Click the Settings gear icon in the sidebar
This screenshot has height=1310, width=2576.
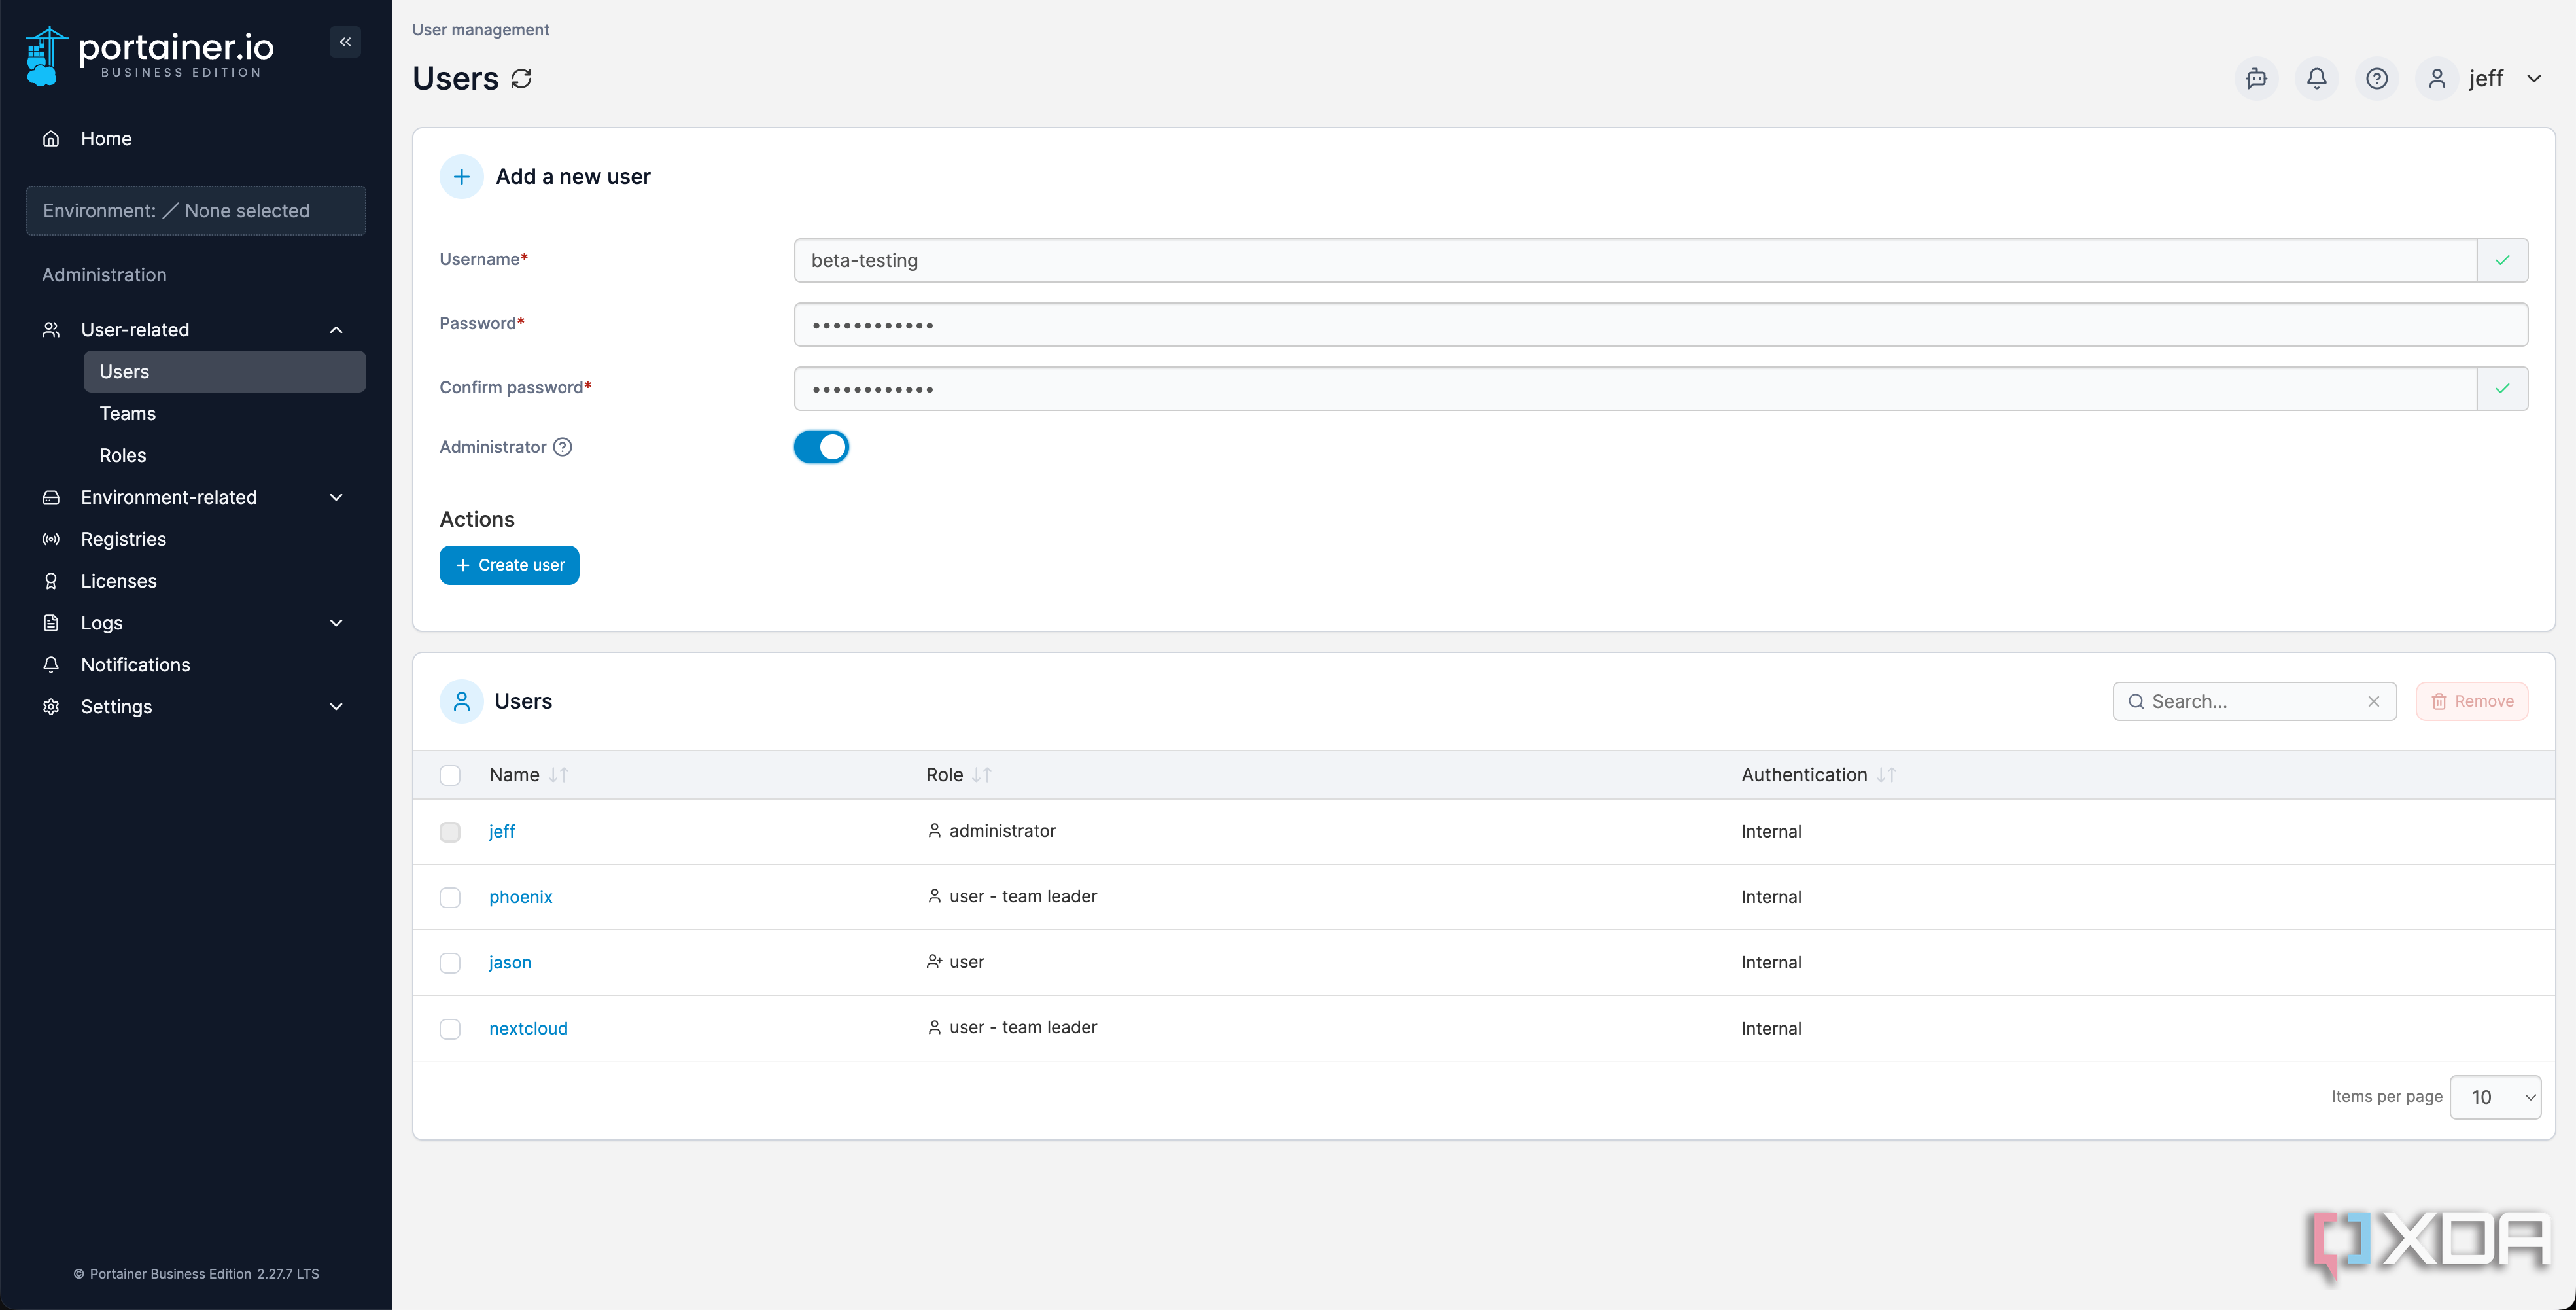click(x=51, y=707)
